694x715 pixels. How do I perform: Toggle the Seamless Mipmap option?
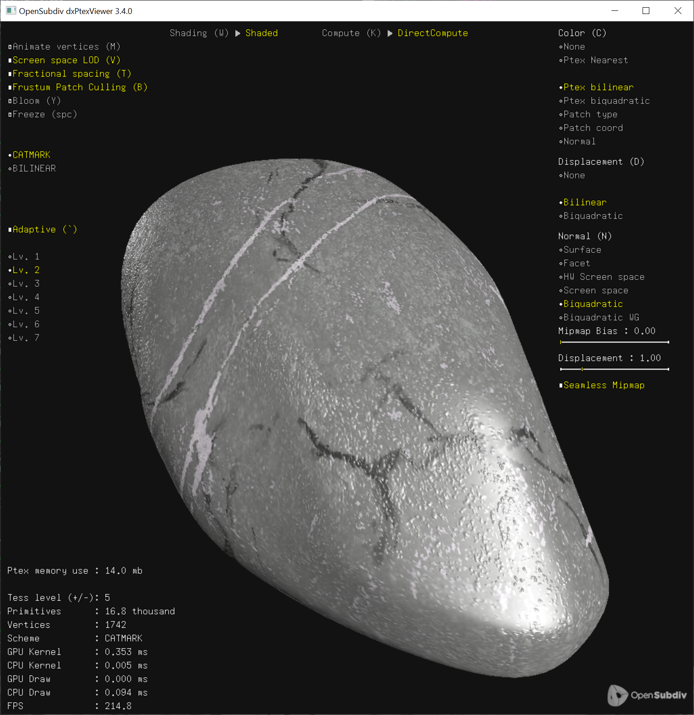pyautogui.click(x=602, y=385)
